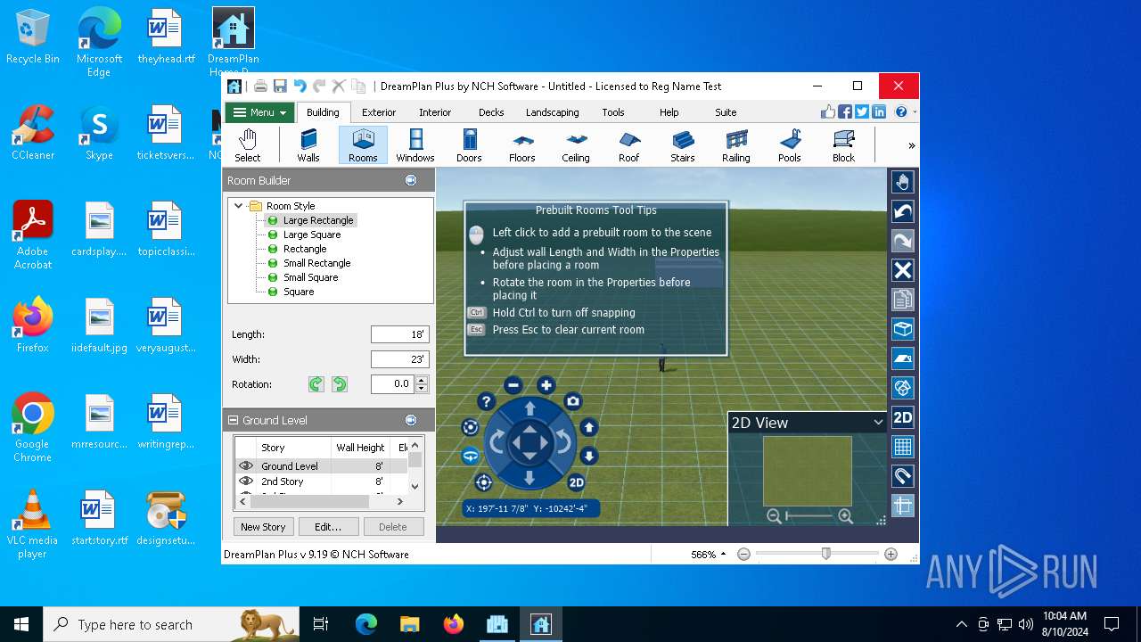Click the 2D button on the navigation wheel
Screen dimensions: 1141x642
pos(576,482)
